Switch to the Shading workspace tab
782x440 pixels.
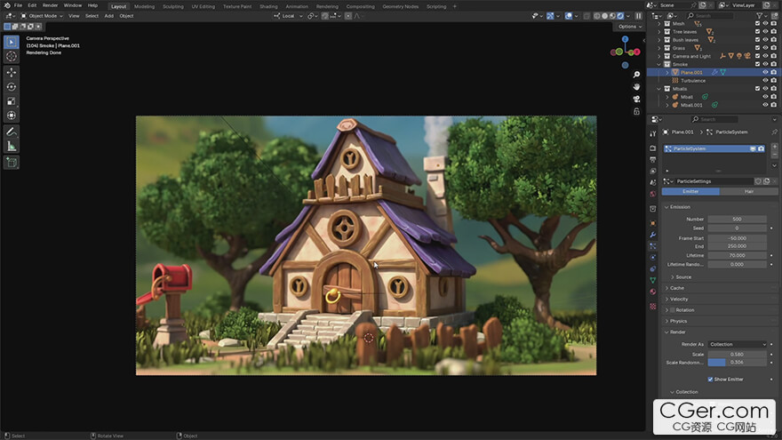(x=268, y=6)
